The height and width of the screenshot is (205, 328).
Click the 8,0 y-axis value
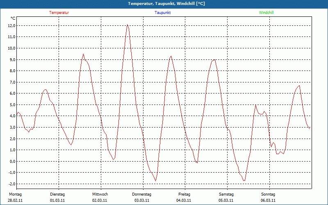point(12,71)
